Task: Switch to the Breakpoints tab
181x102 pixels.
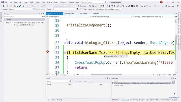Action: coord(134,100)
